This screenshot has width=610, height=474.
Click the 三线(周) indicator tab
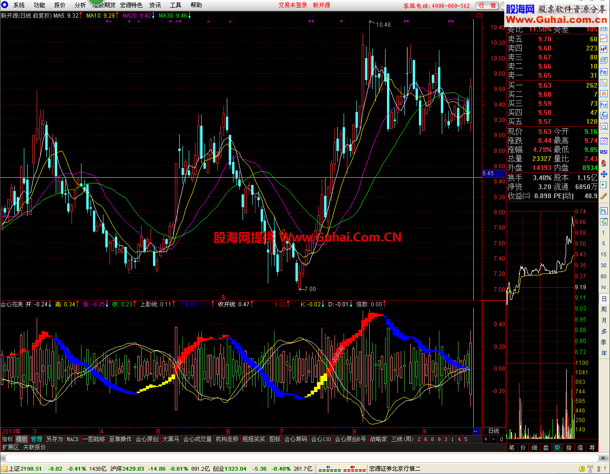[402, 439]
